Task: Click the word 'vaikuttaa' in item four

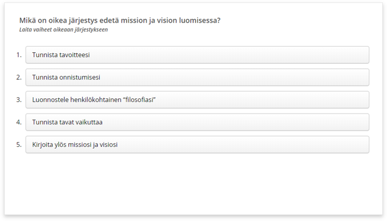Action: point(89,122)
